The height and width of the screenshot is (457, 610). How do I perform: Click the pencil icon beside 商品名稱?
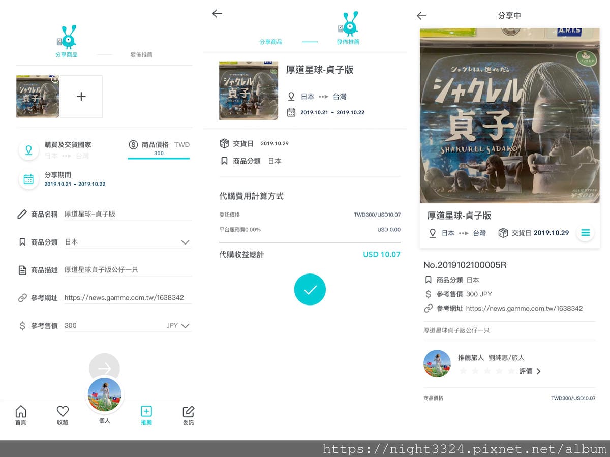pos(22,215)
